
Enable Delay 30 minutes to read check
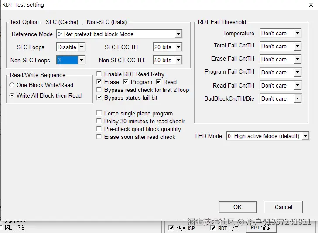click(99, 121)
